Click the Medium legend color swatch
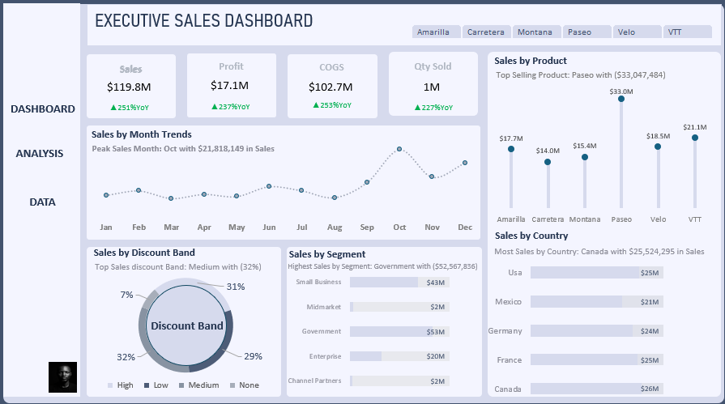 pyautogui.click(x=181, y=385)
